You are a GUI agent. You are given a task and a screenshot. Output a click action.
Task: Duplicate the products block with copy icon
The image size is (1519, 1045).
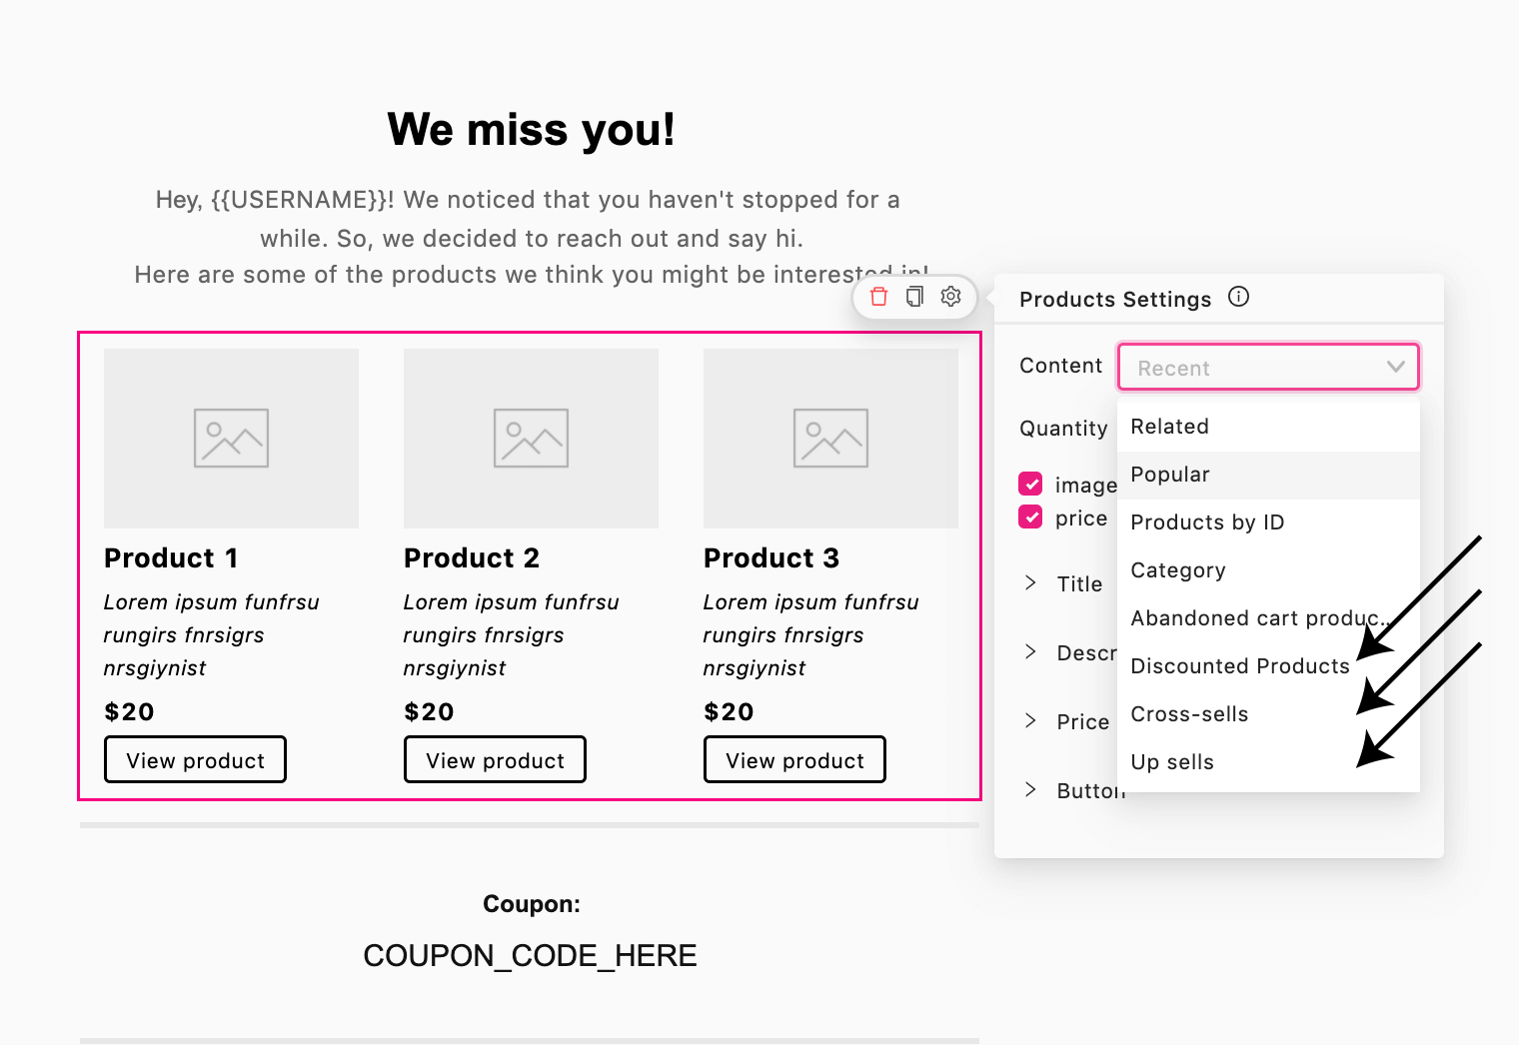914,297
